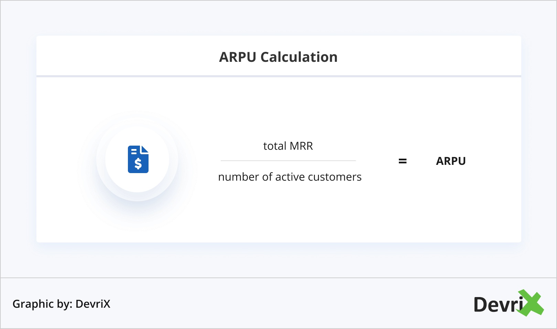Click the dollar sign inside the document icon
Viewport: 557px width, 329px height.
point(138,164)
